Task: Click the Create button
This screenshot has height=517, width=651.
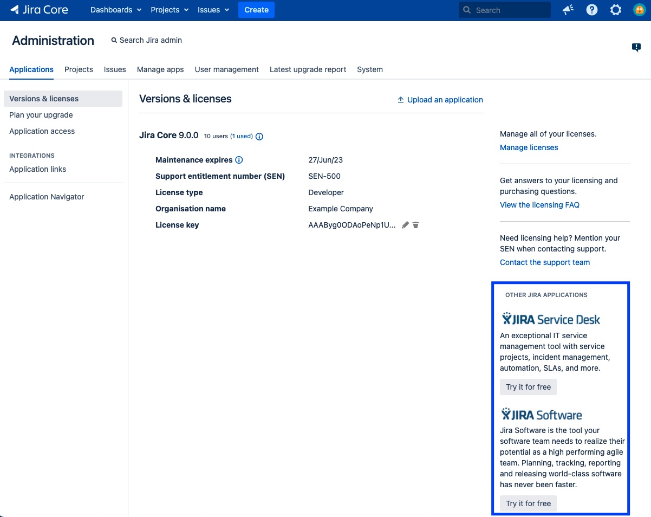Action: tap(256, 10)
